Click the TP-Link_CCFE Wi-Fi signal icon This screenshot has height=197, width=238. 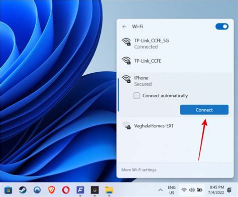127,61
